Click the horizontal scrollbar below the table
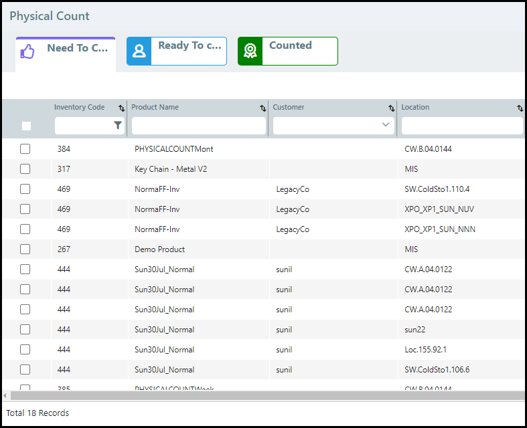 (x=261, y=396)
